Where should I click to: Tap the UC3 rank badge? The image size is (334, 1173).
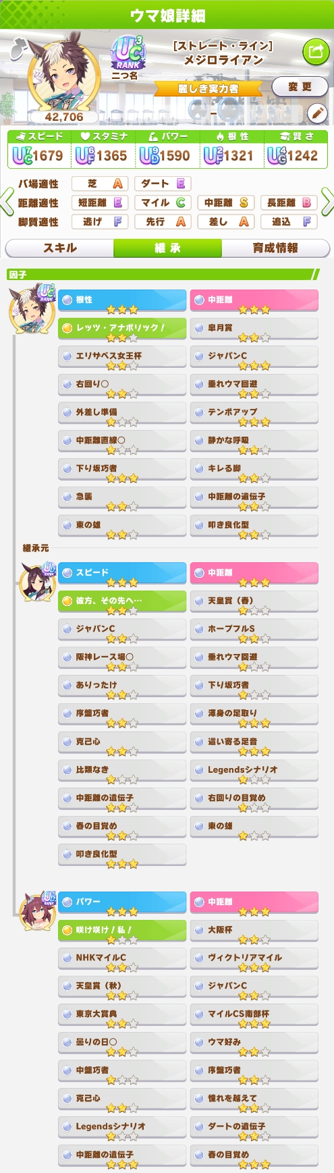coord(128,53)
